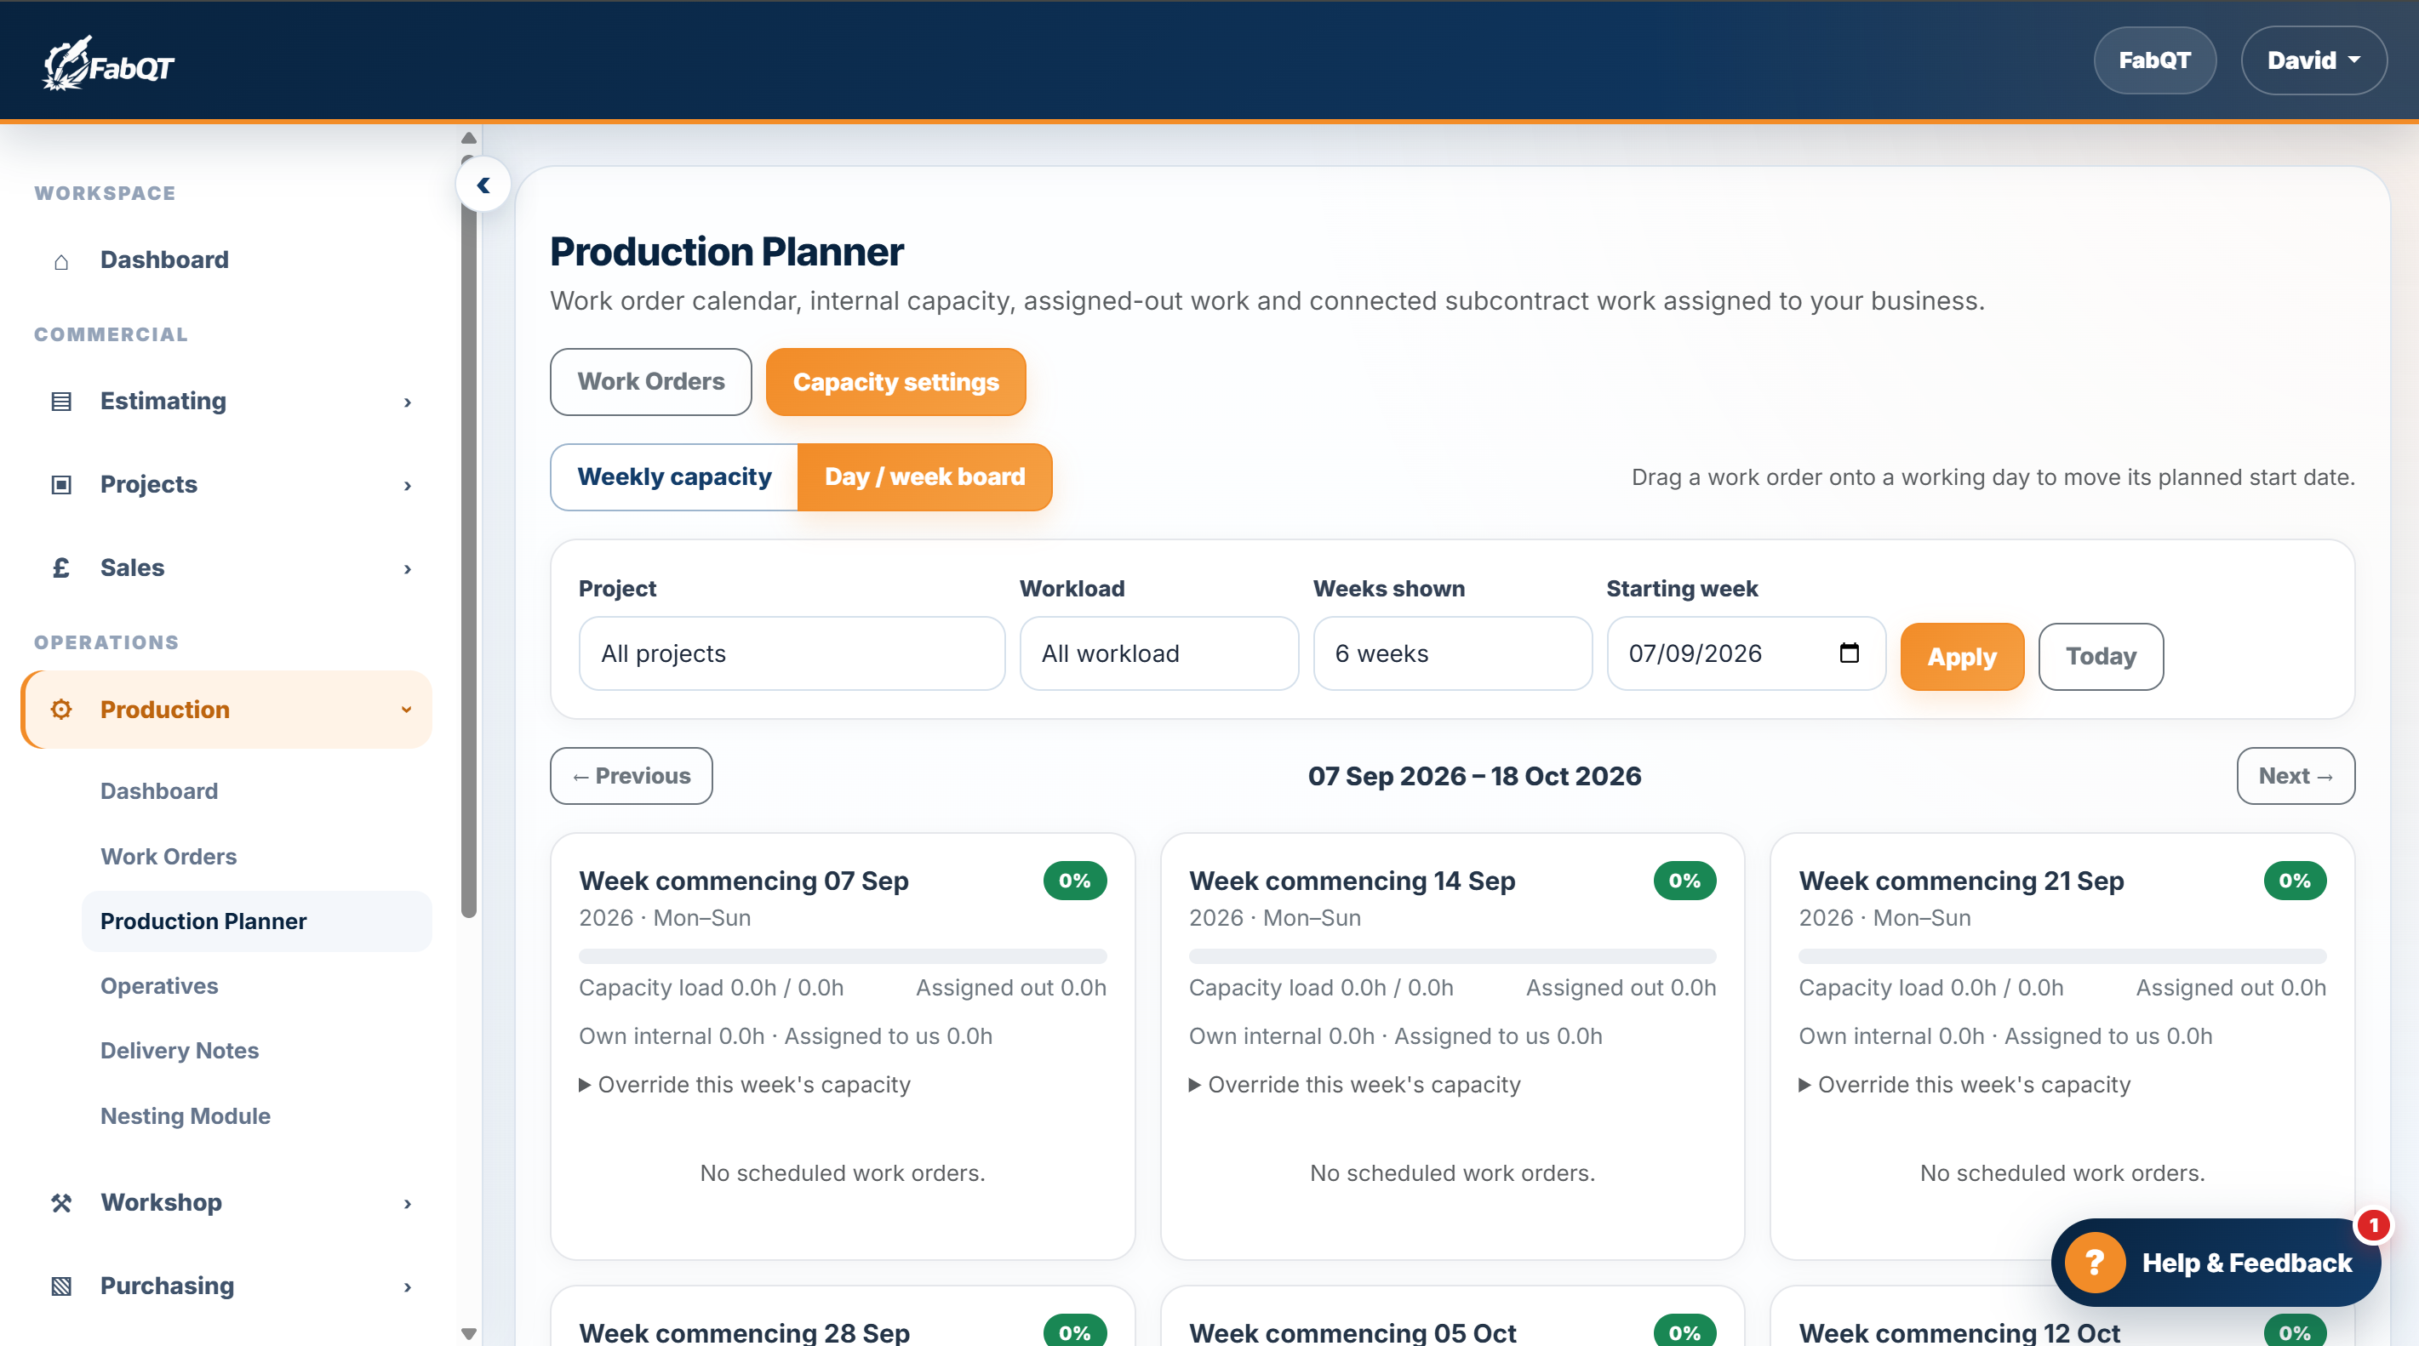
Task: Open the All projects dropdown
Action: (x=792, y=653)
